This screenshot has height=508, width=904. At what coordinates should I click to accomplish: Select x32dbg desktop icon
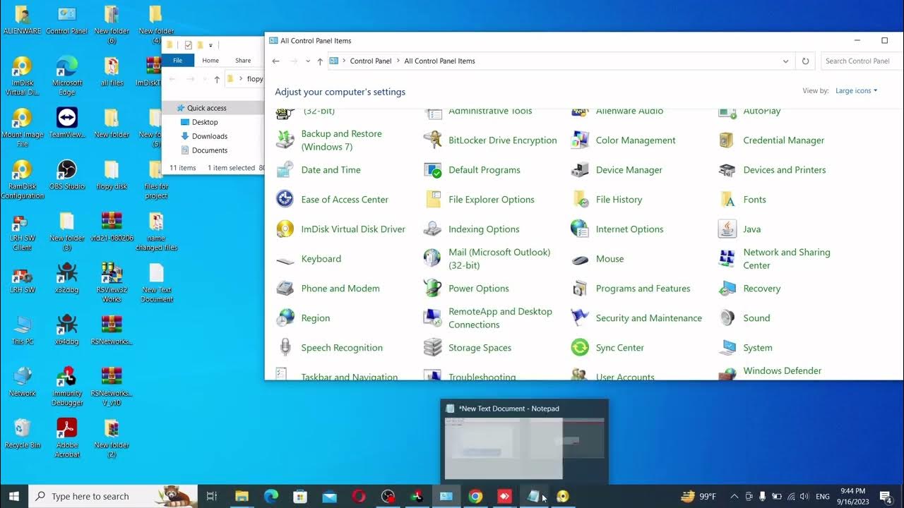click(x=67, y=278)
